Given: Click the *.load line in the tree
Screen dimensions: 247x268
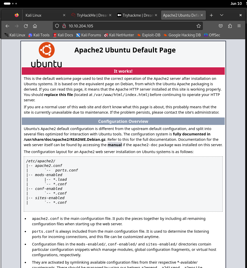Looking at the screenshot, I should tap(60, 179).
